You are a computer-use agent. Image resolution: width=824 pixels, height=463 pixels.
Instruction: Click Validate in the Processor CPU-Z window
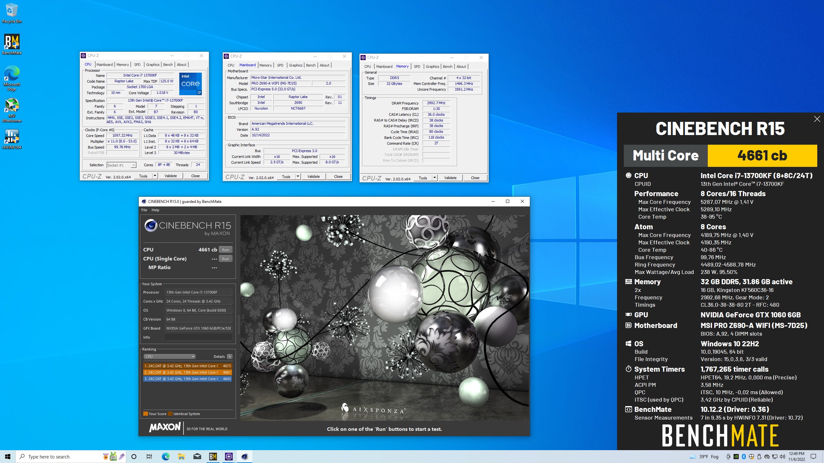coord(171,176)
